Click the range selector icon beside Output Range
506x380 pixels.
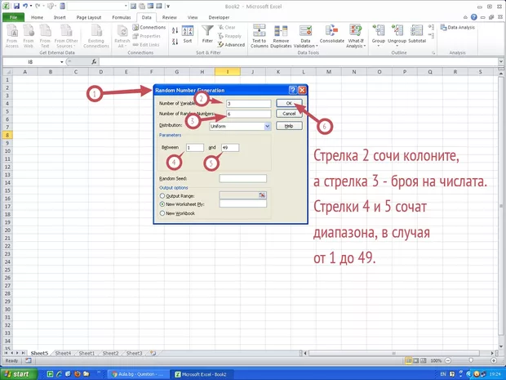click(262, 195)
